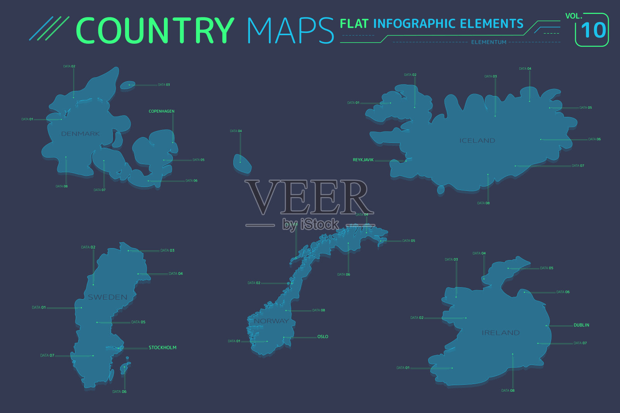Click the FLAT INFOGRAPHIC ELEMENTS heading

[x=431, y=24]
